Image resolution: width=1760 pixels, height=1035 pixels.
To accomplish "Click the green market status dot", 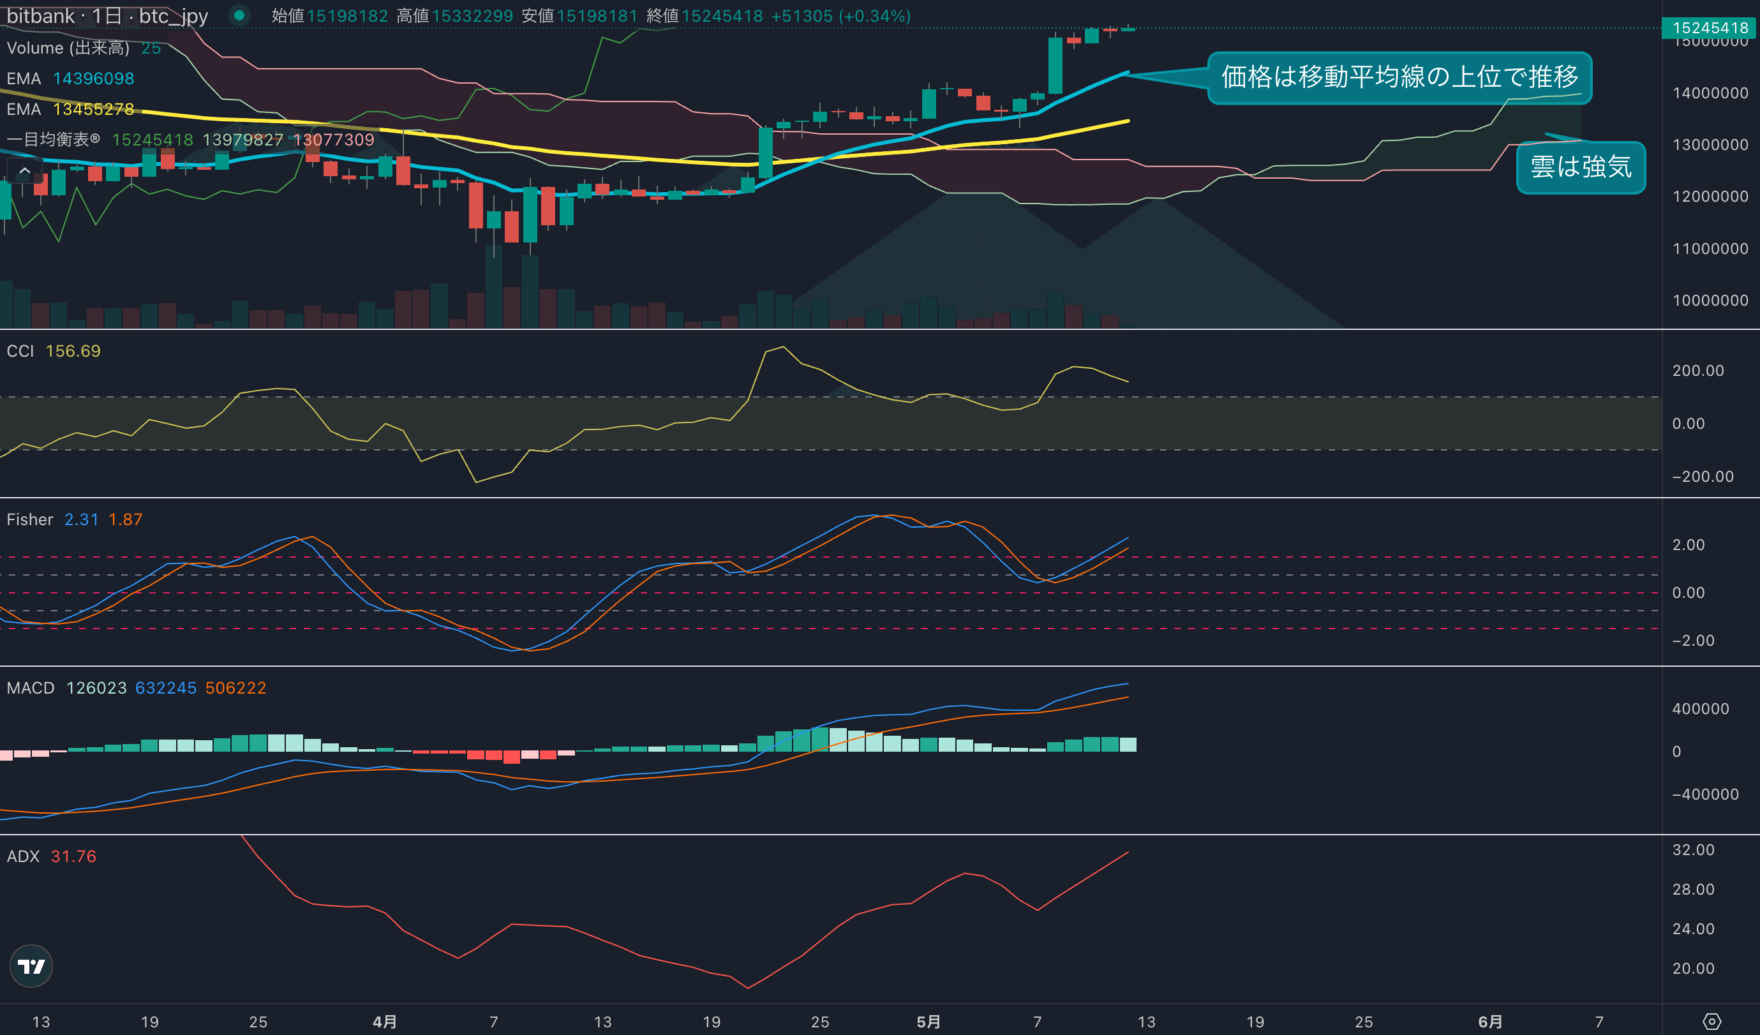I will point(239,15).
